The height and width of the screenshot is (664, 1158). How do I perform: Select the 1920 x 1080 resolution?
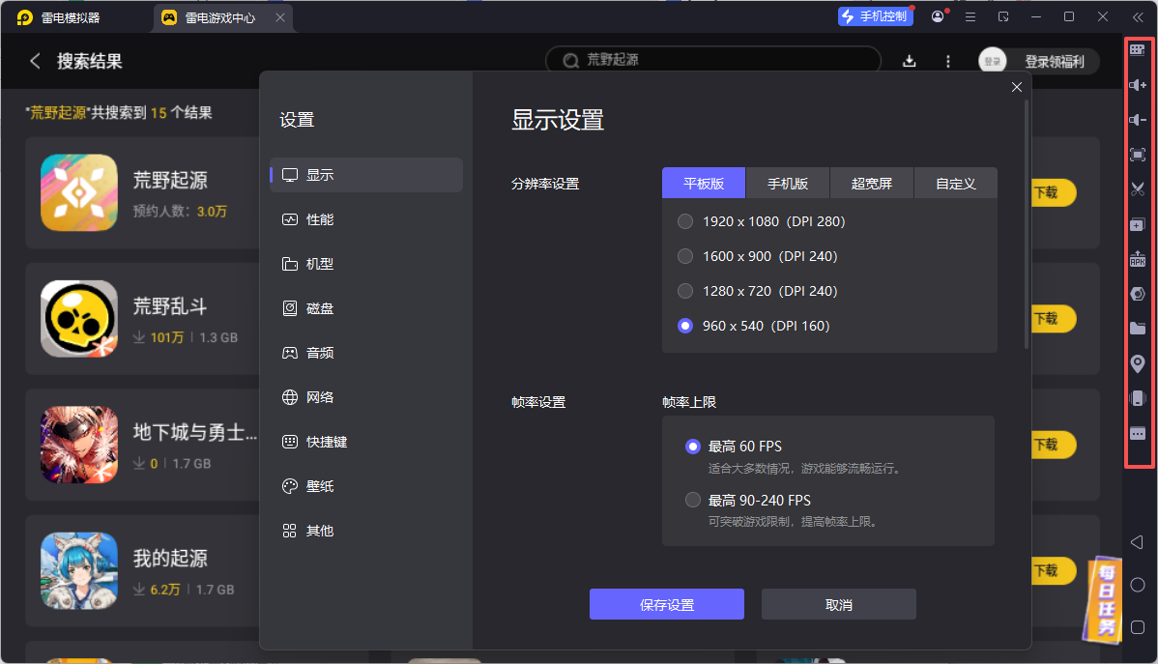[x=685, y=220]
